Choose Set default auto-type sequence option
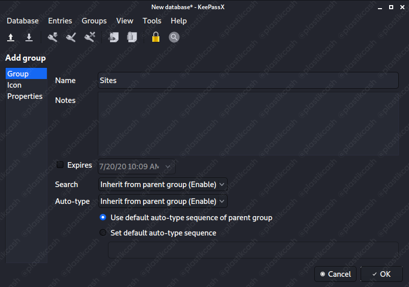 (103, 233)
